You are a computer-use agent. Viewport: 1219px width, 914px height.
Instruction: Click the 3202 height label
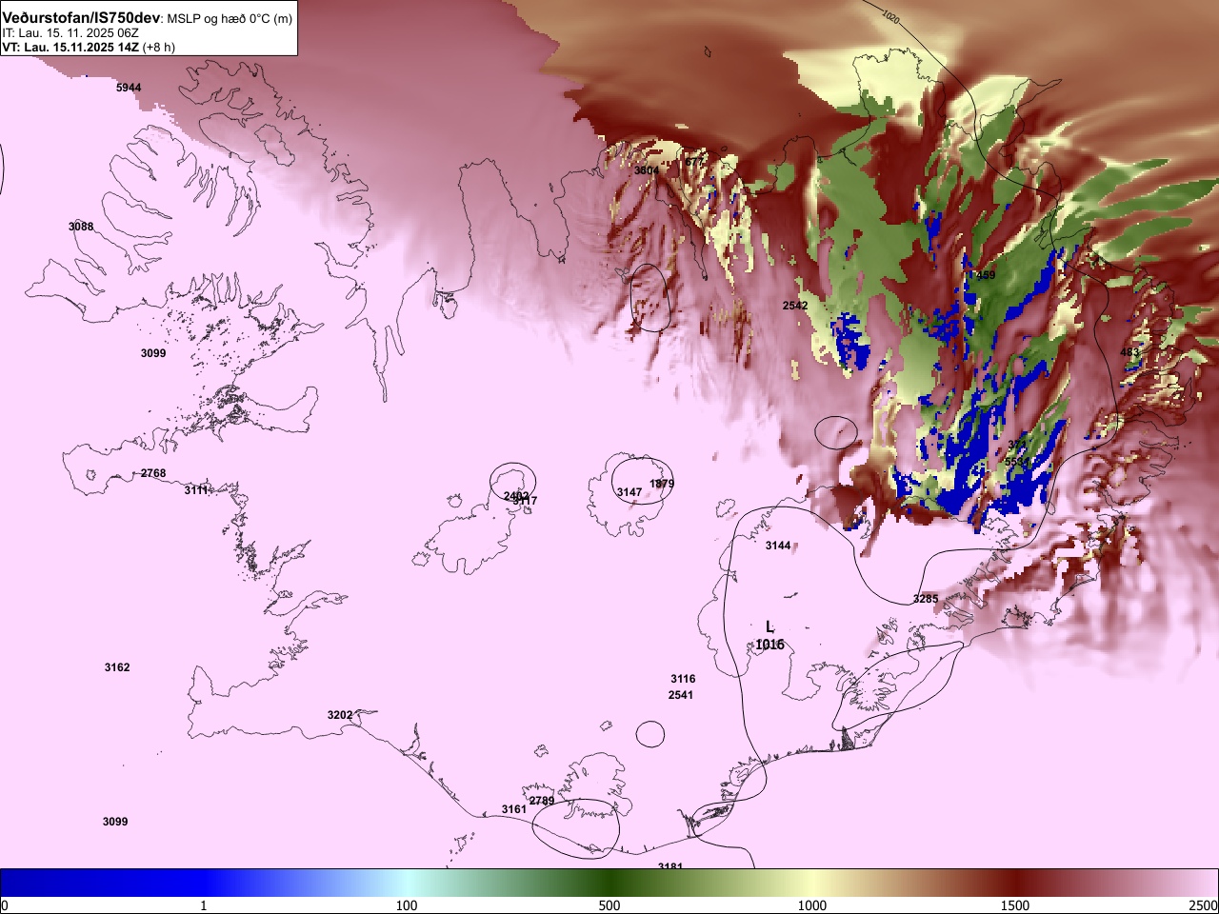point(340,715)
